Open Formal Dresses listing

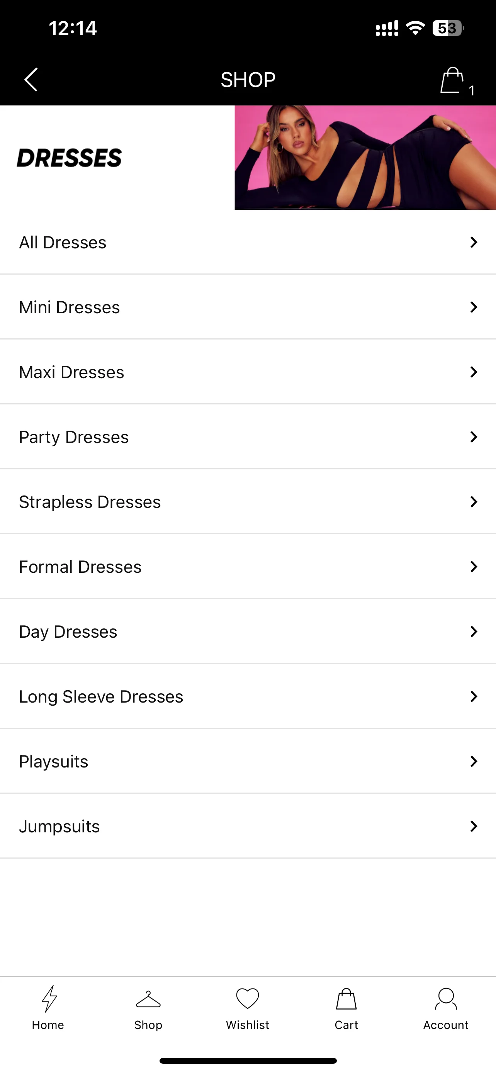click(x=248, y=567)
